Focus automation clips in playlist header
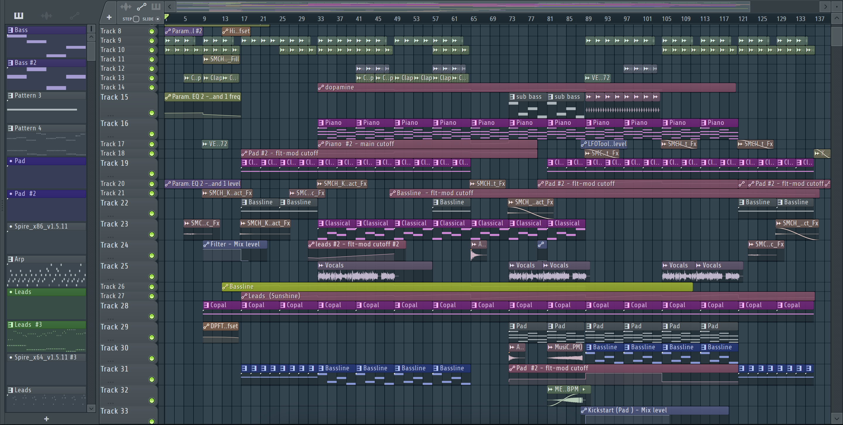This screenshot has height=425, width=843. click(x=141, y=6)
